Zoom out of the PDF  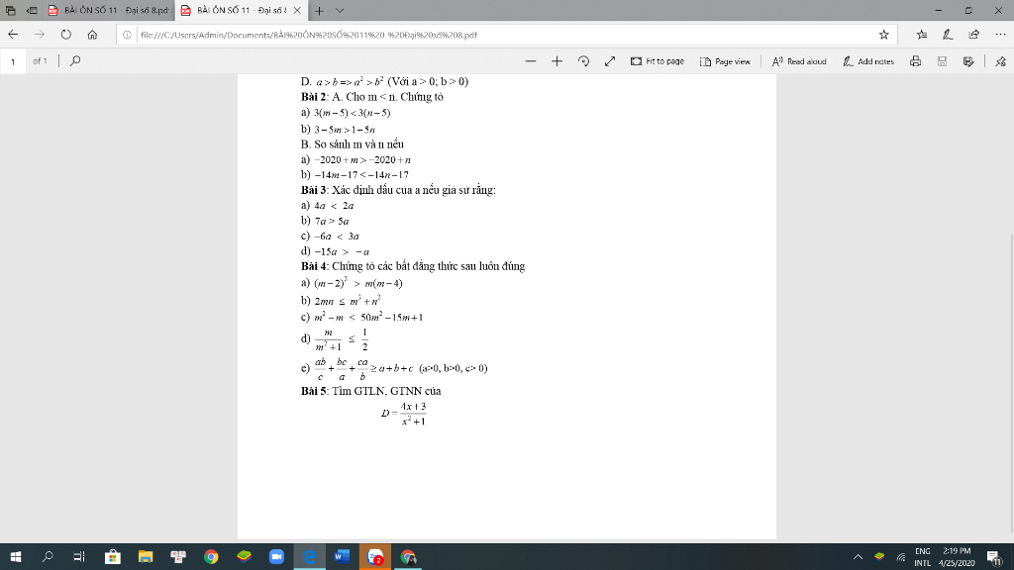click(x=531, y=60)
